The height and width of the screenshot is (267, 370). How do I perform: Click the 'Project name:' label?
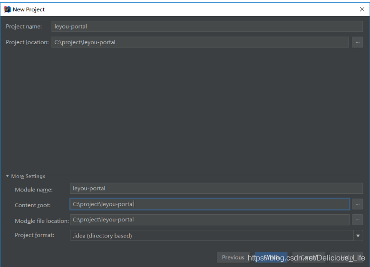tap(24, 27)
